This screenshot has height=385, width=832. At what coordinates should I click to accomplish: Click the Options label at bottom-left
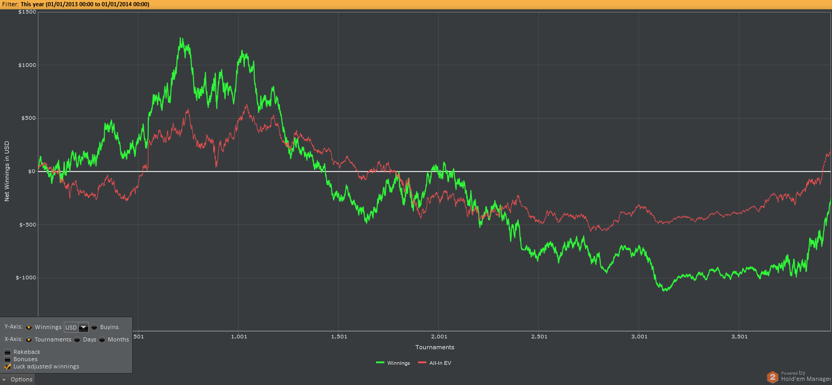[21, 379]
